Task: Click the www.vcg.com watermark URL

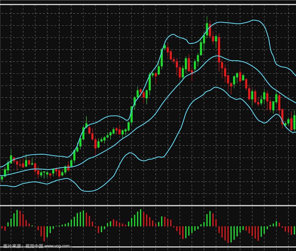Action: pos(57,246)
